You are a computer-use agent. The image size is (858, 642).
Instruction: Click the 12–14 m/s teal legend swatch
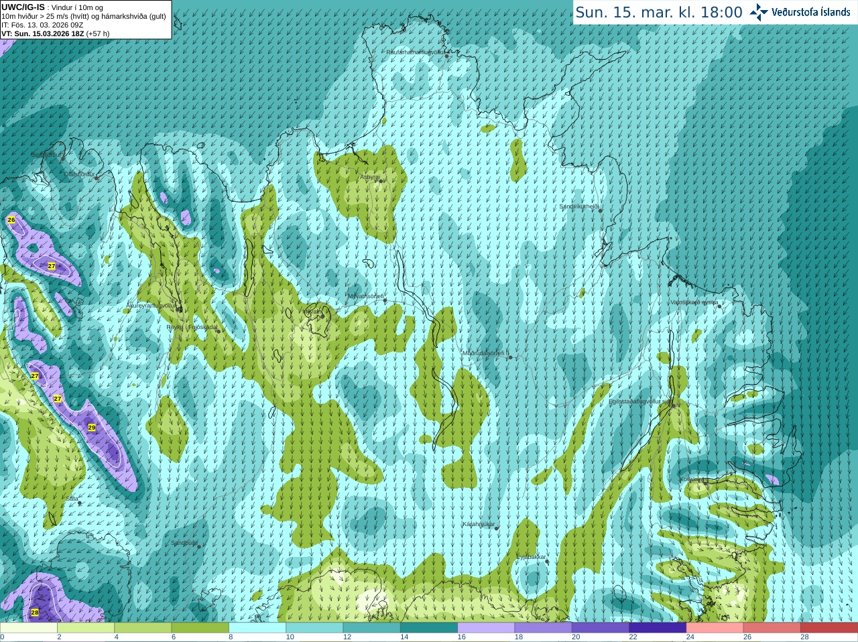pos(372,628)
